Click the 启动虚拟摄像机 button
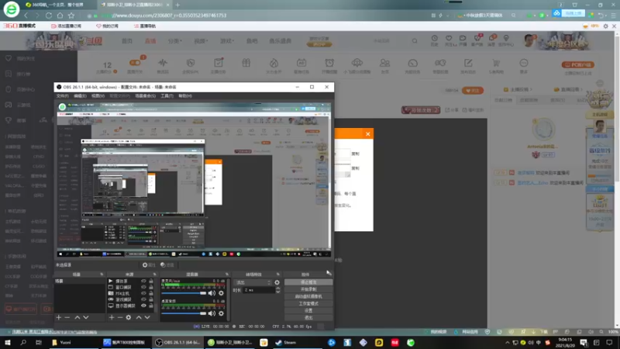The width and height of the screenshot is (620, 349). pos(308,296)
